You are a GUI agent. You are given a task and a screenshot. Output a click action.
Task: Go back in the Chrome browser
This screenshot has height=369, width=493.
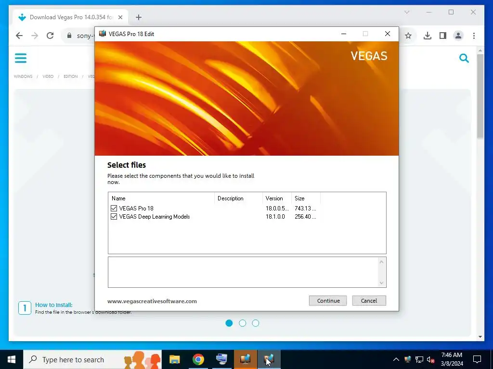pyautogui.click(x=19, y=36)
